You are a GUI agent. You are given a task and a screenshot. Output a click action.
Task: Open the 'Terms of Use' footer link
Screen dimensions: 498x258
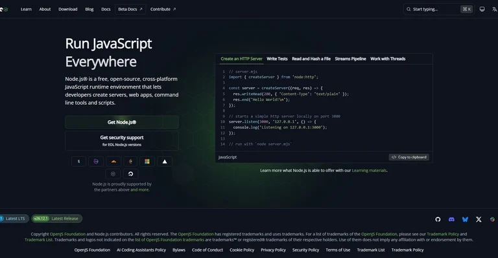click(x=338, y=250)
